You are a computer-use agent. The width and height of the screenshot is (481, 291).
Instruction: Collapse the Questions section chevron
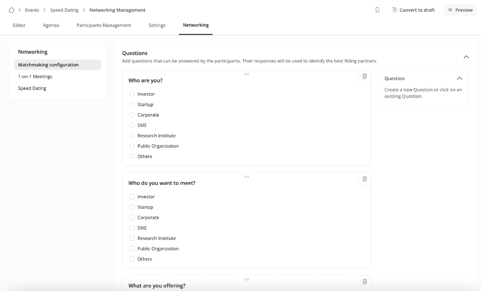tap(466, 57)
